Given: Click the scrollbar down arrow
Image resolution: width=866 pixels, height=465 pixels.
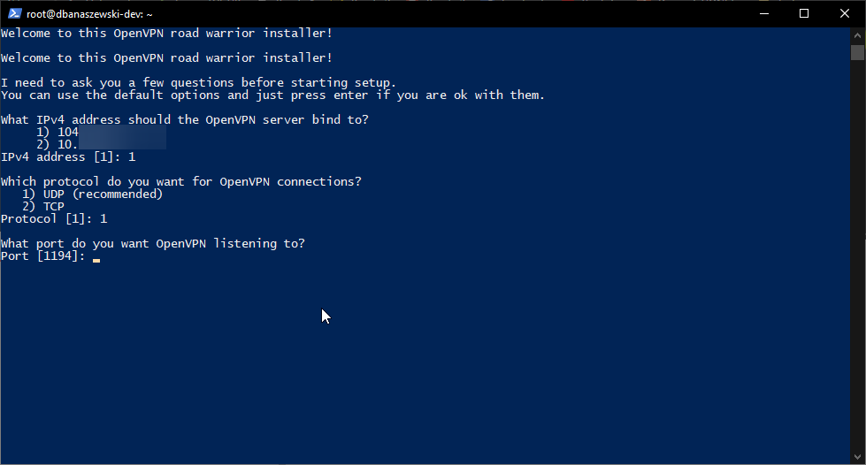Looking at the screenshot, I should click(x=858, y=457).
